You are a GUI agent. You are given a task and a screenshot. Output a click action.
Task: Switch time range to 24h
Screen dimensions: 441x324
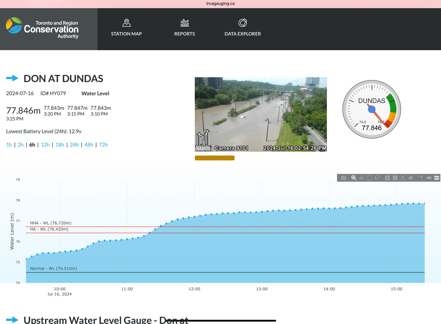tap(74, 145)
